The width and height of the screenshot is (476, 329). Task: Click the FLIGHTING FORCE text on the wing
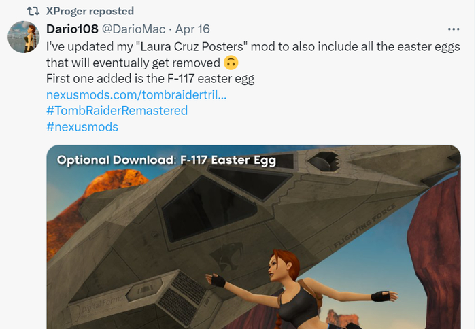365,225
